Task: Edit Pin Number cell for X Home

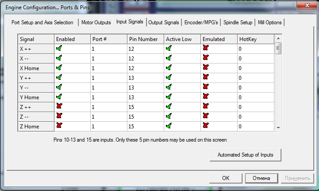Action: 146,68
